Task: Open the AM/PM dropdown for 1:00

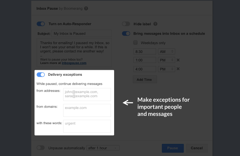Action: 166,60
